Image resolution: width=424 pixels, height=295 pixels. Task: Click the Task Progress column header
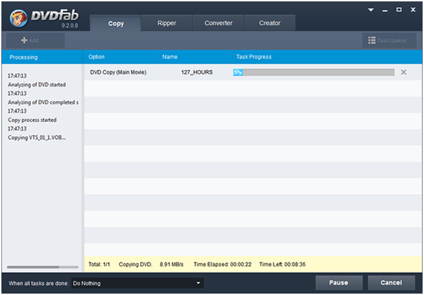[x=254, y=57]
